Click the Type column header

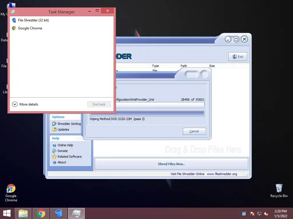(165, 66)
